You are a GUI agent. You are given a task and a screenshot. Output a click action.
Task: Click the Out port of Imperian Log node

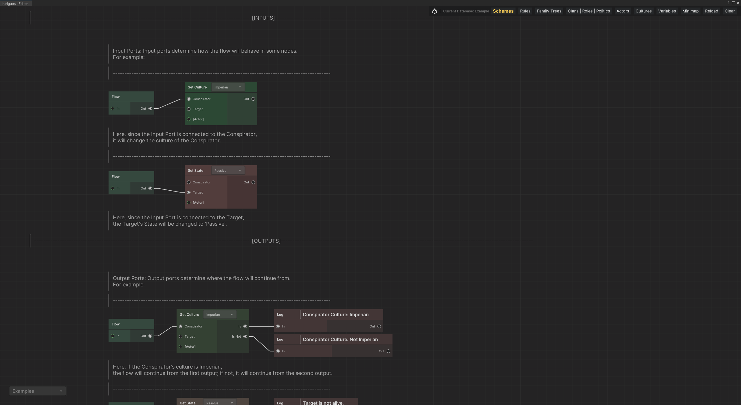click(x=379, y=326)
